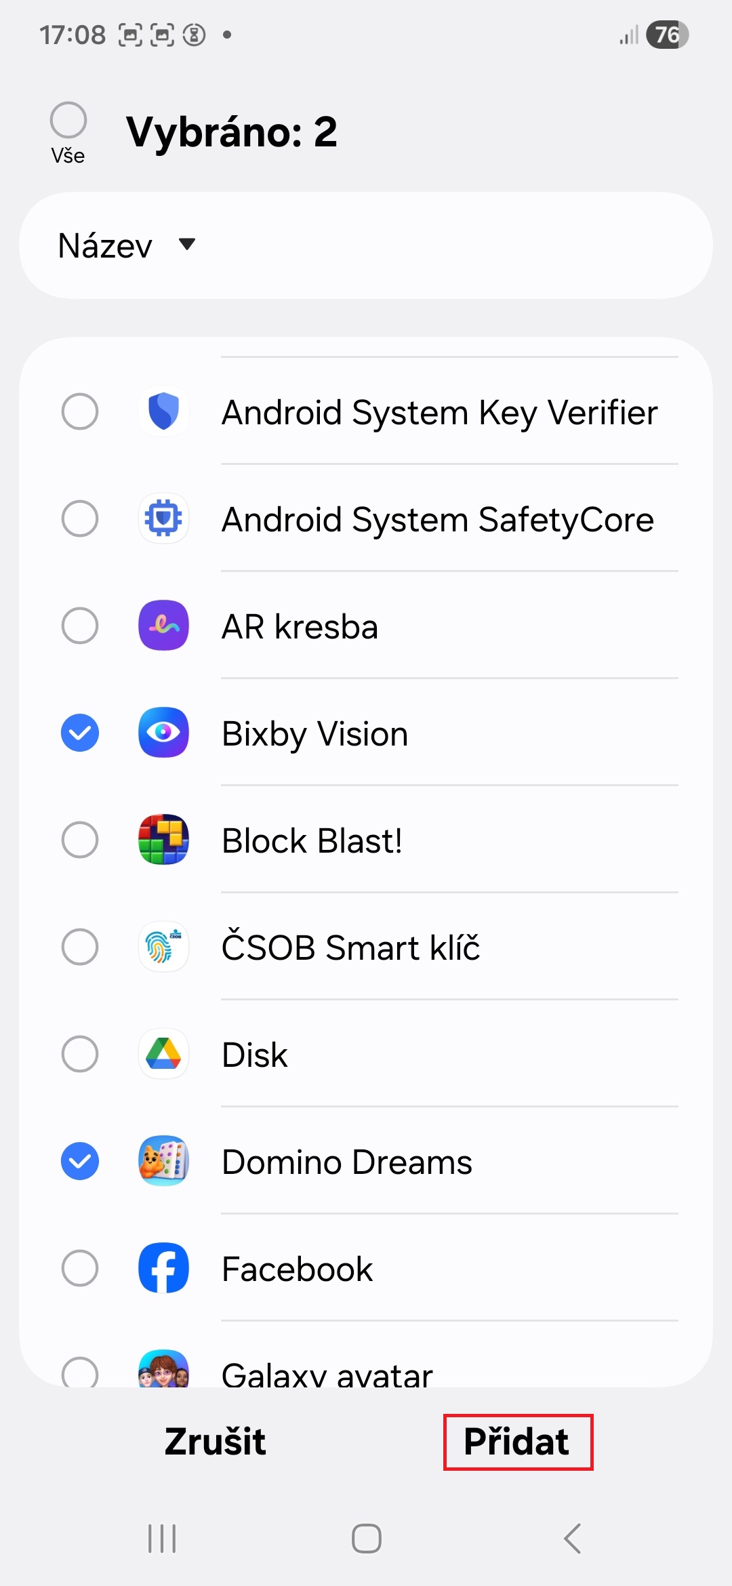The height and width of the screenshot is (1586, 732).
Task: Tap the Android System SafetyCore icon
Action: pos(163,518)
